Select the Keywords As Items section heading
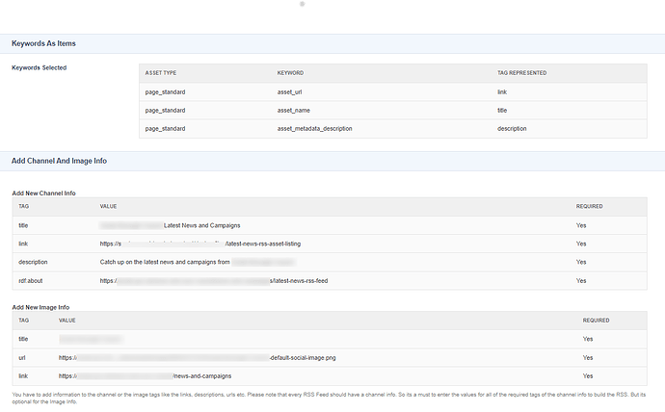Image resolution: width=665 pixels, height=412 pixels. [x=43, y=43]
